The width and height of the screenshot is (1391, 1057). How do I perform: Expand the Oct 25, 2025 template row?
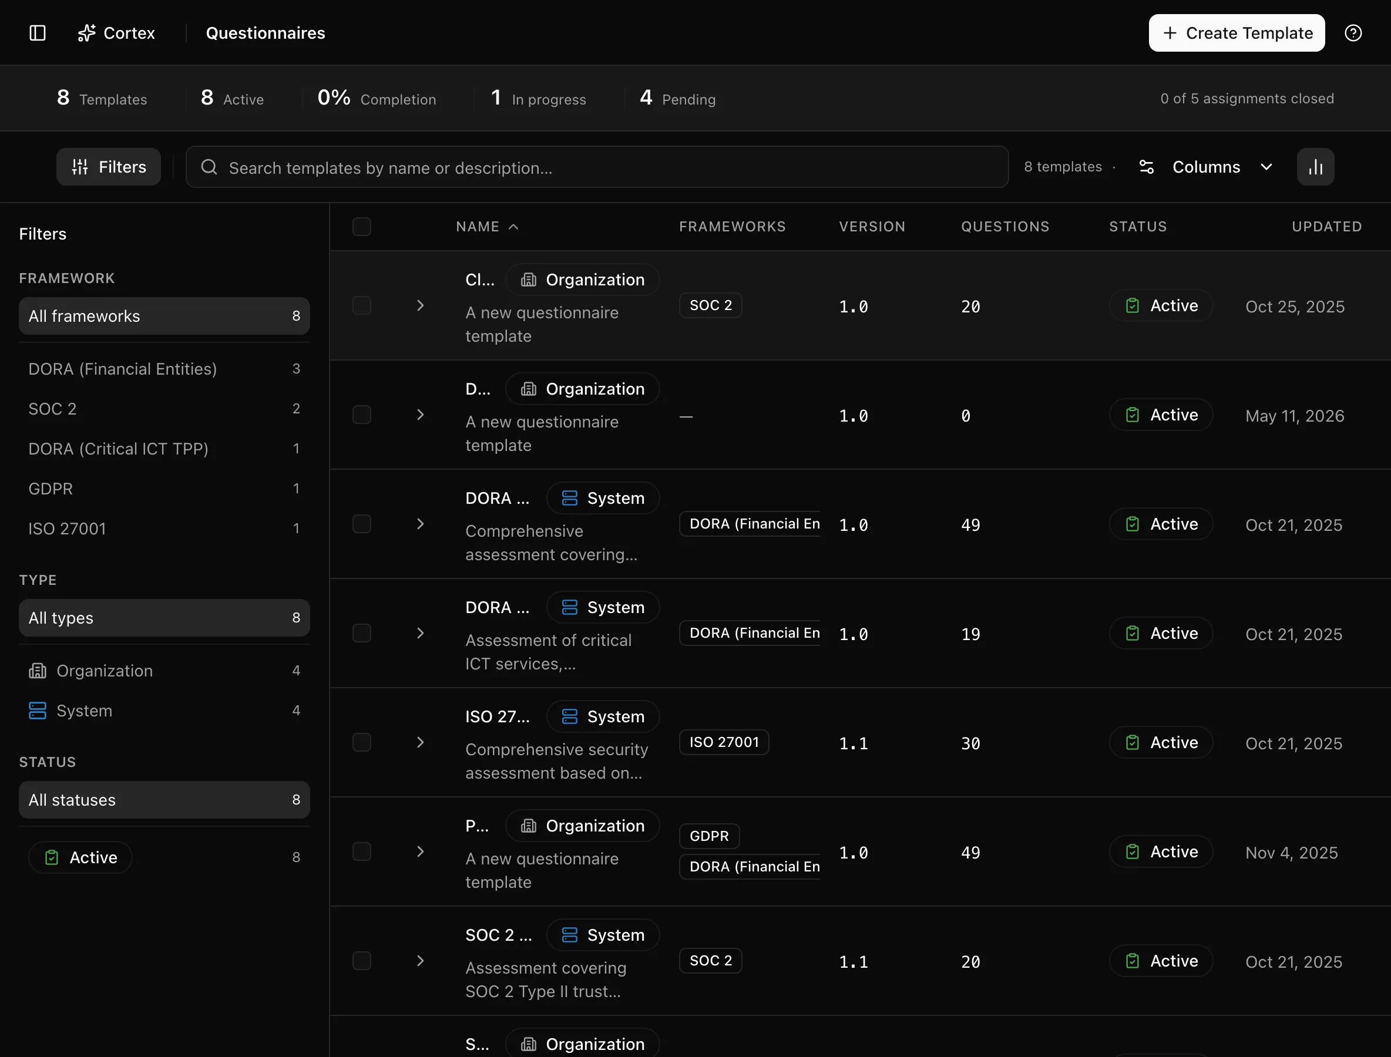click(x=421, y=306)
